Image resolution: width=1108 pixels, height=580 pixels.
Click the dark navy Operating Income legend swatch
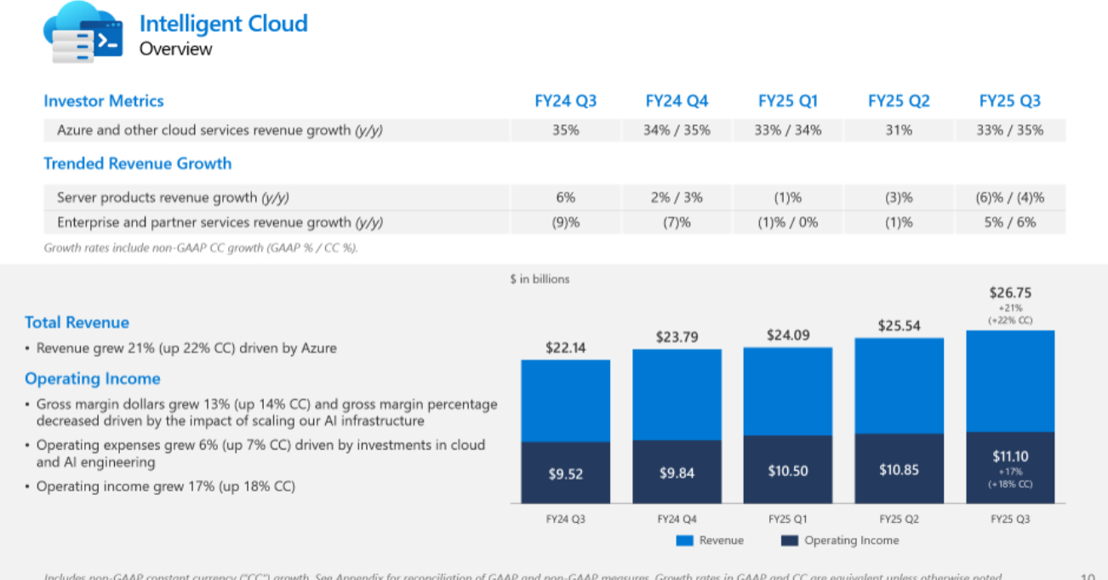pyautogui.click(x=789, y=541)
